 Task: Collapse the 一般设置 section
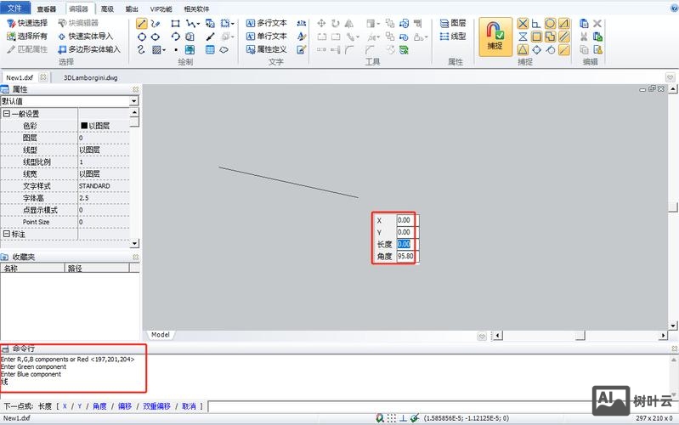click(6, 114)
